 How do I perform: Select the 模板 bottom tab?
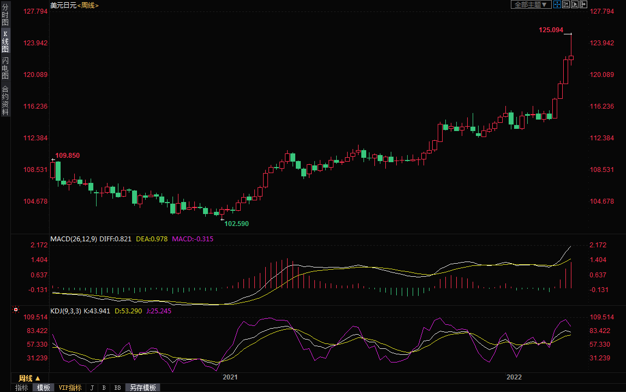(44, 388)
